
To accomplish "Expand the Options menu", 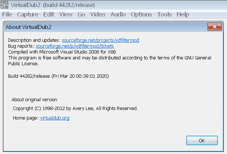I will (141, 15).
